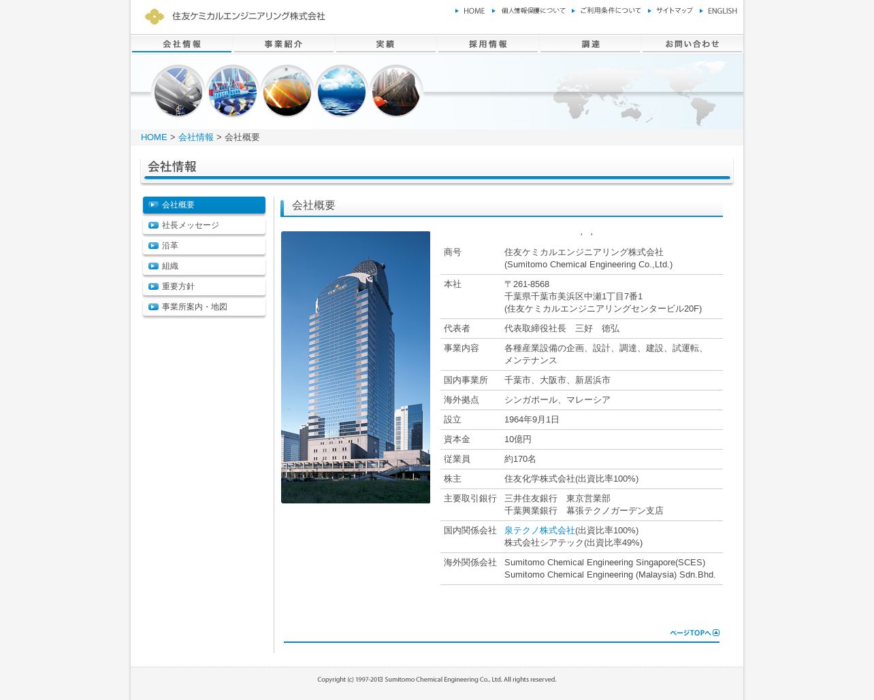
Task: Click the industrial tower circular thumbnail
Action: click(395, 91)
